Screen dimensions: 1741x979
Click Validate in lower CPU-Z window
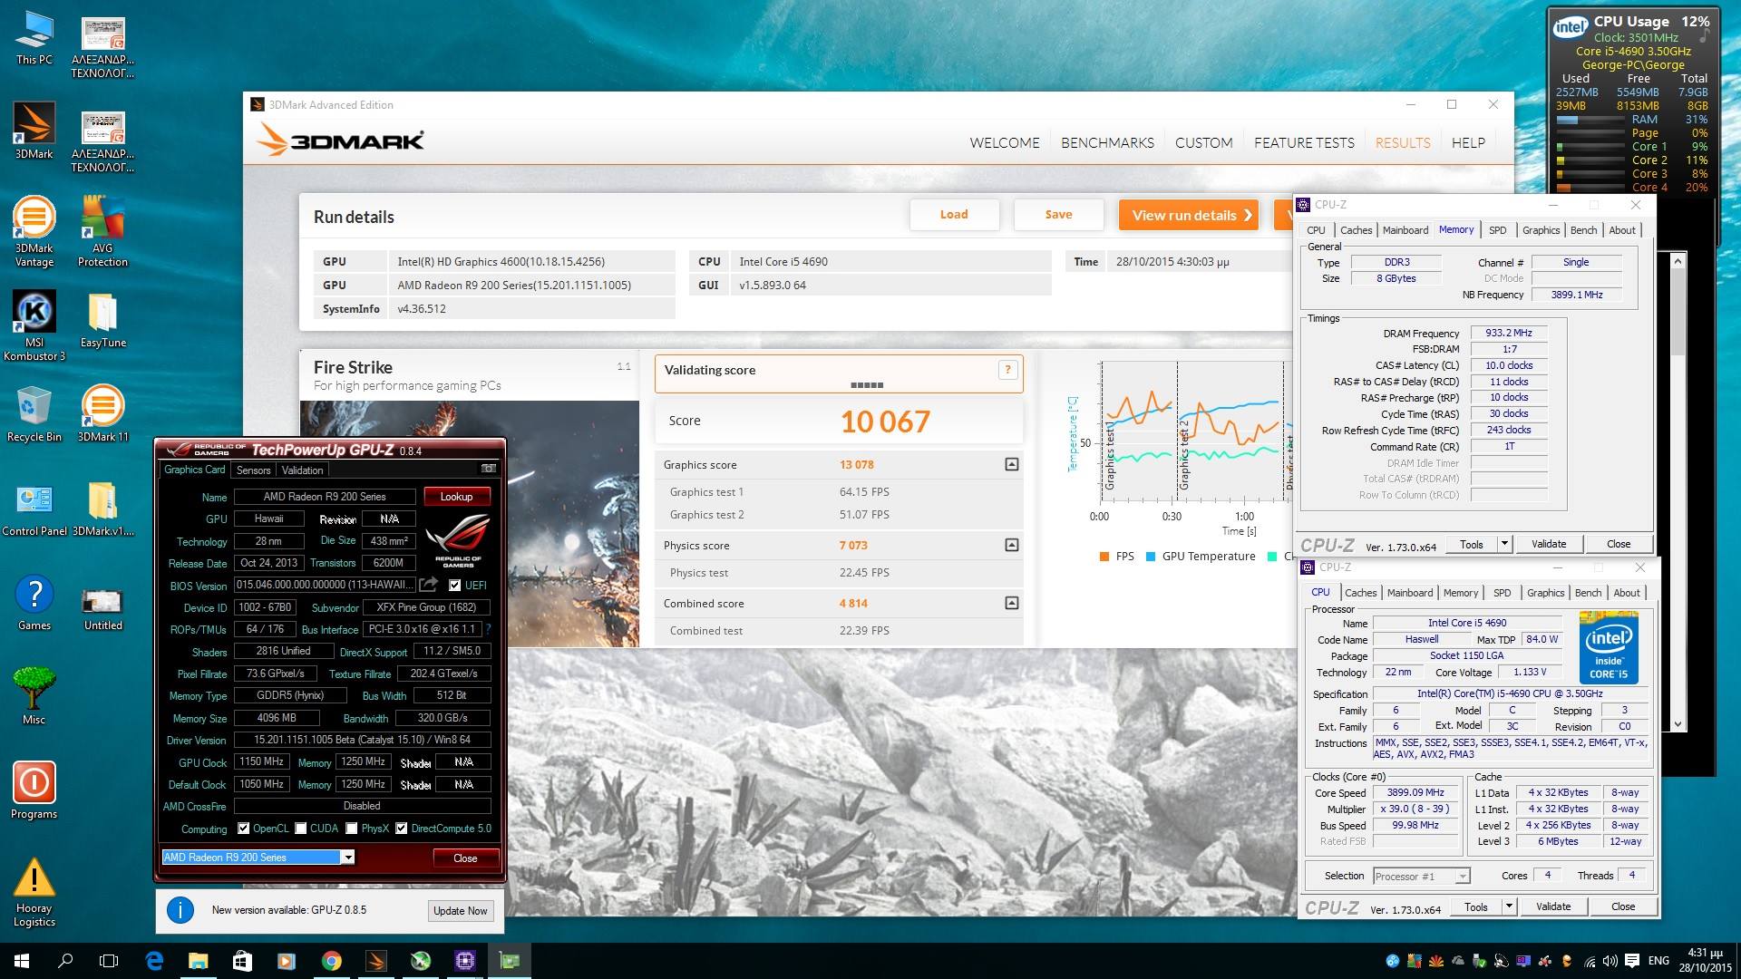(x=1553, y=906)
